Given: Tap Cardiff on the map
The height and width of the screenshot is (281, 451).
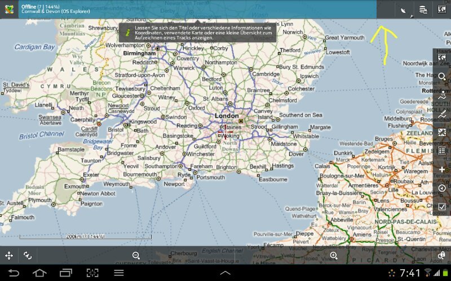Looking at the screenshot, I should [x=89, y=129].
